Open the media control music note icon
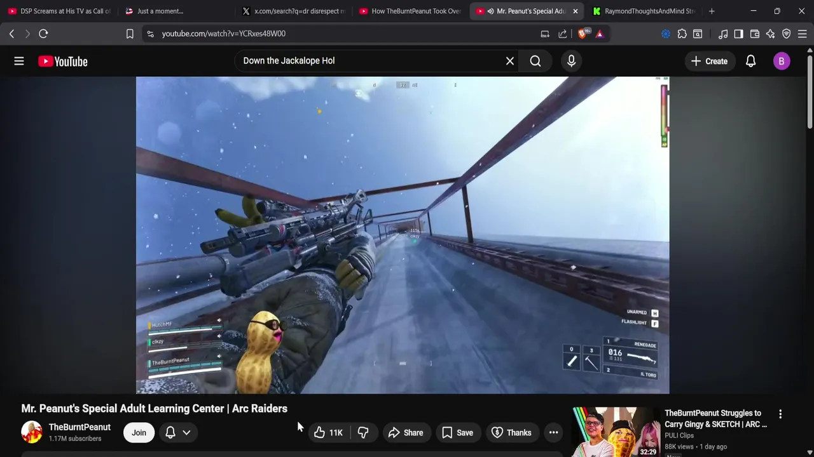Screen dimensions: 814x457 tap(723, 34)
